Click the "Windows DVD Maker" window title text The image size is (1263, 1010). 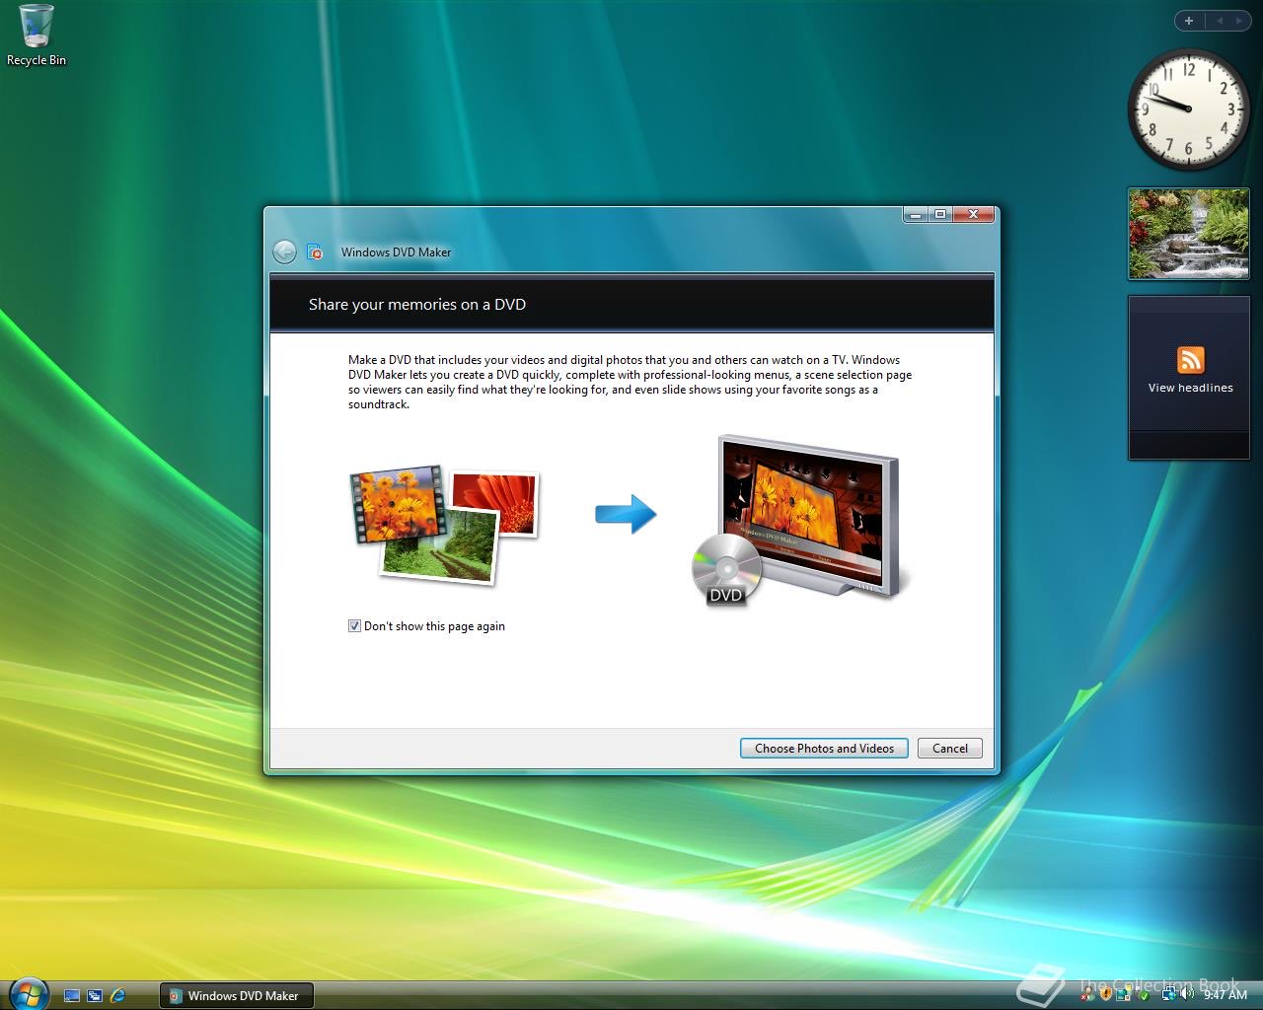(x=396, y=252)
